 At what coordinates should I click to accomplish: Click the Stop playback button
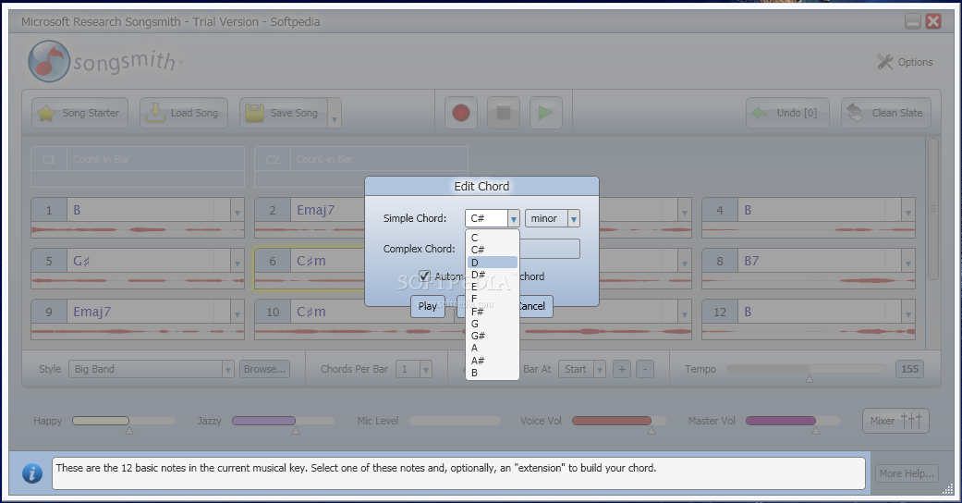pos(503,113)
